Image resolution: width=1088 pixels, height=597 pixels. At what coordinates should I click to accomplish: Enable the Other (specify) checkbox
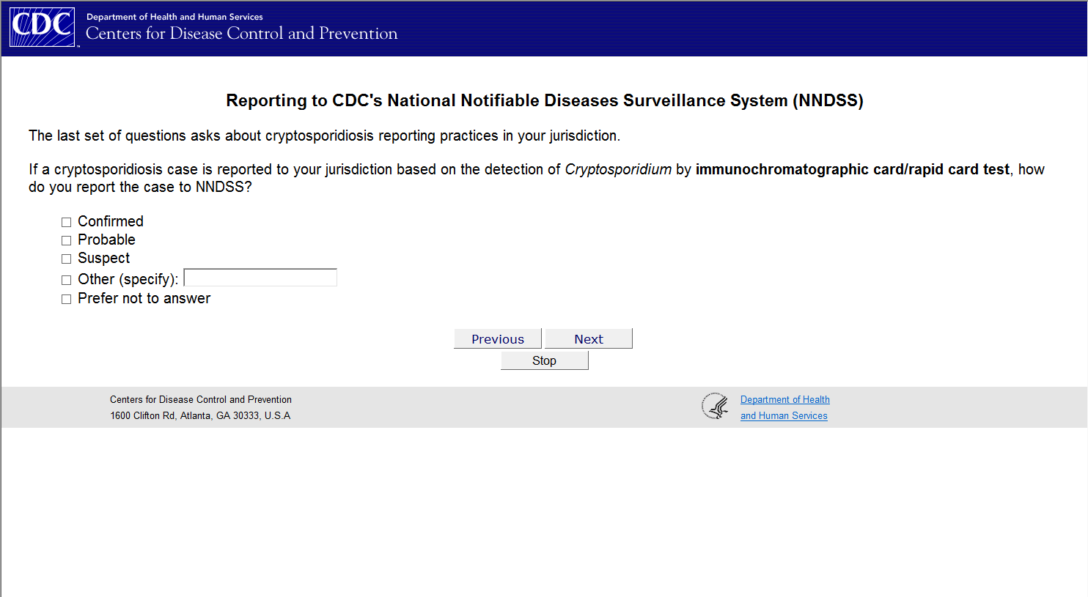66,280
